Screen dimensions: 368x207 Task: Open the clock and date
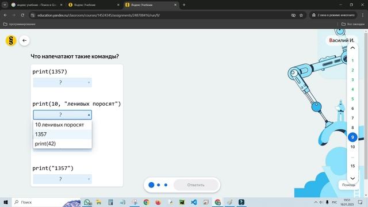click(x=347, y=202)
